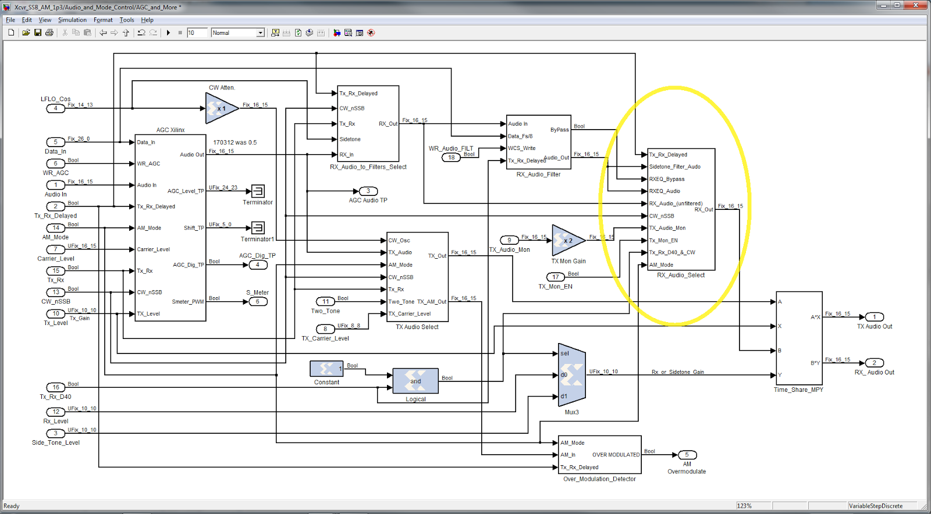The image size is (931, 514).
Task: Open the Format menu
Action: point(103,20)
